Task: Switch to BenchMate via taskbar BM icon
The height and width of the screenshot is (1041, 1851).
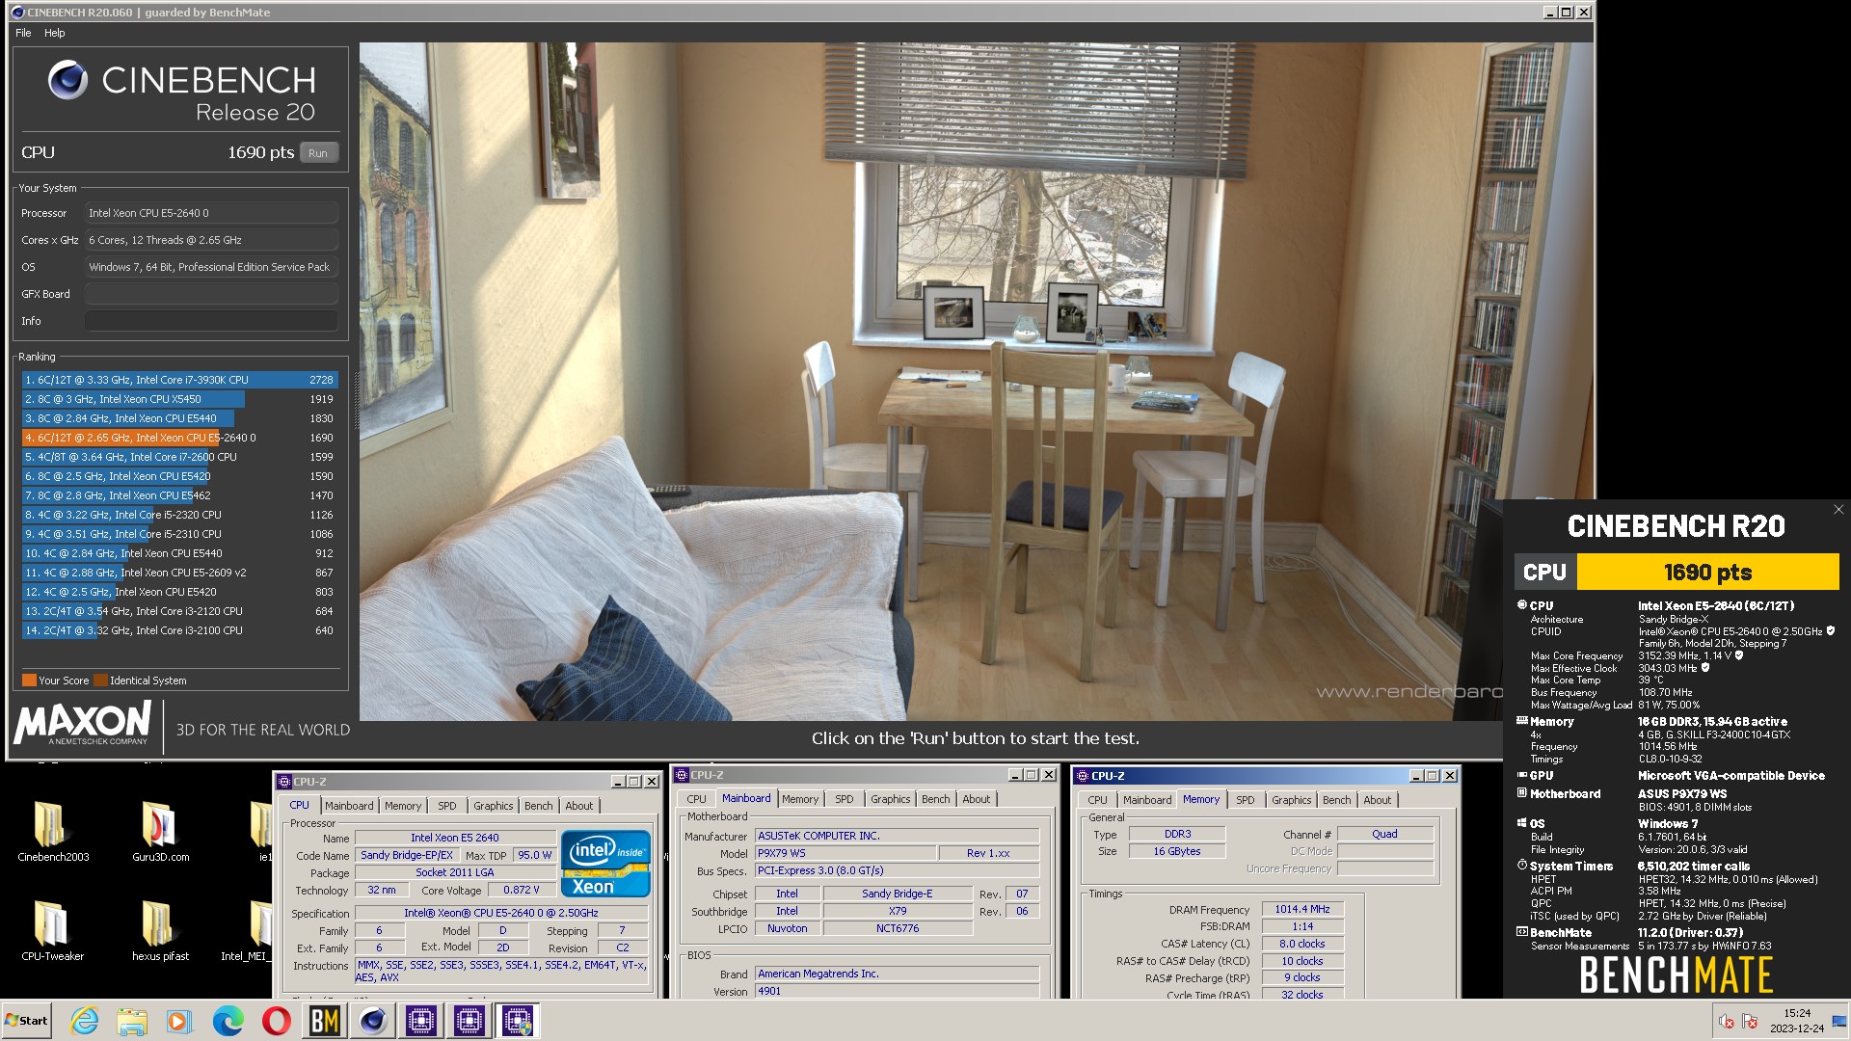Action: 324,1021
